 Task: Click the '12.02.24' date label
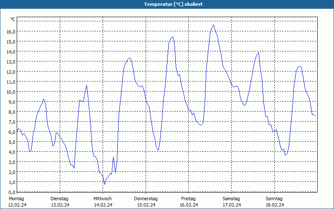tap(17, 205)
